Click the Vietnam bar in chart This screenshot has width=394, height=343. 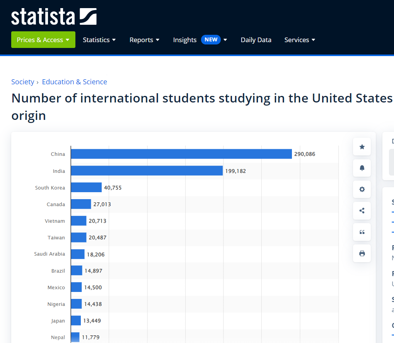click(78, 221)
